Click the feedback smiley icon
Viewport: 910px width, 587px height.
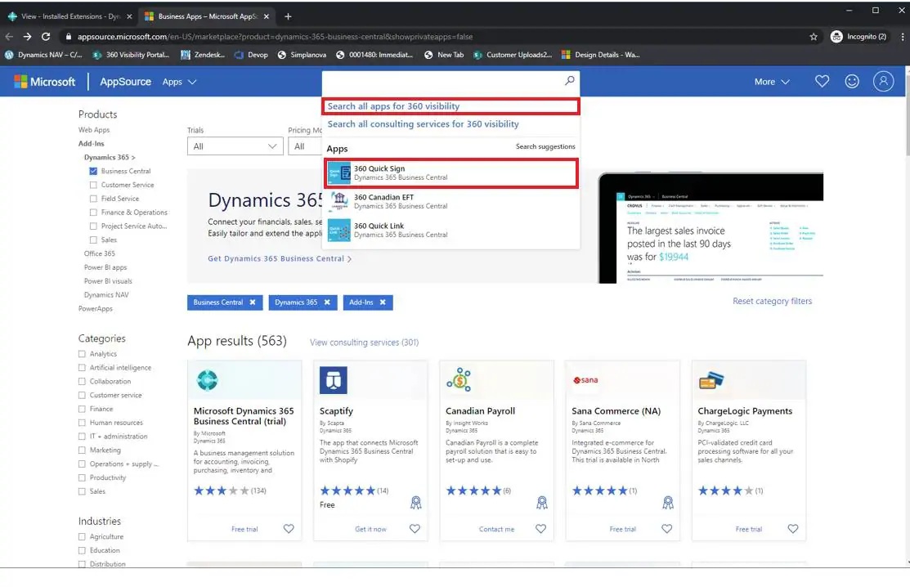point(852,81)
